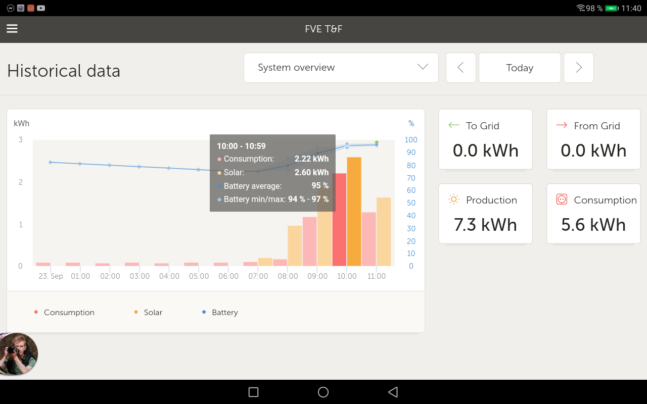
Task: Click the red From Grid arrow icon
Action: (562, 125)
